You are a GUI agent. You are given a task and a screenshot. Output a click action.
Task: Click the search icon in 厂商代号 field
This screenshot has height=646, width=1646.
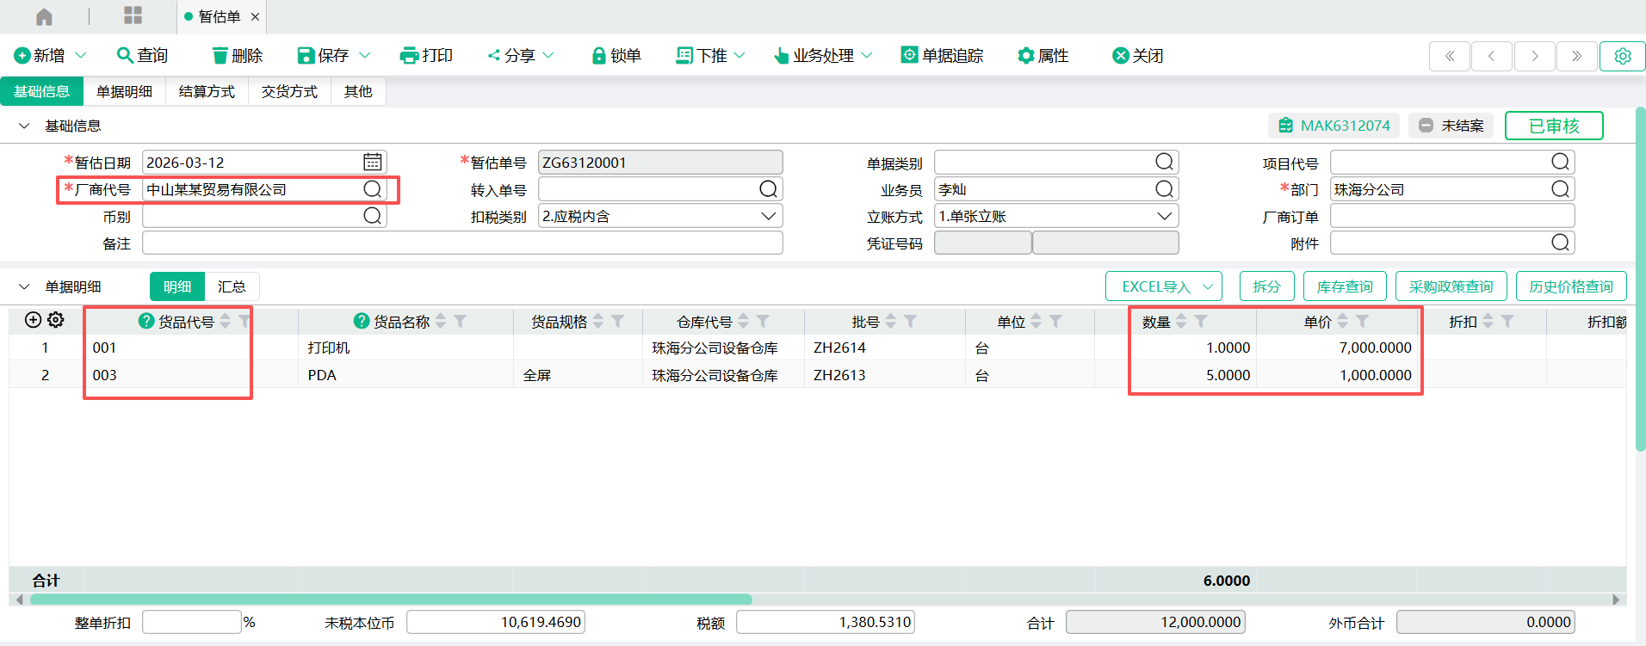click(372, 189)
